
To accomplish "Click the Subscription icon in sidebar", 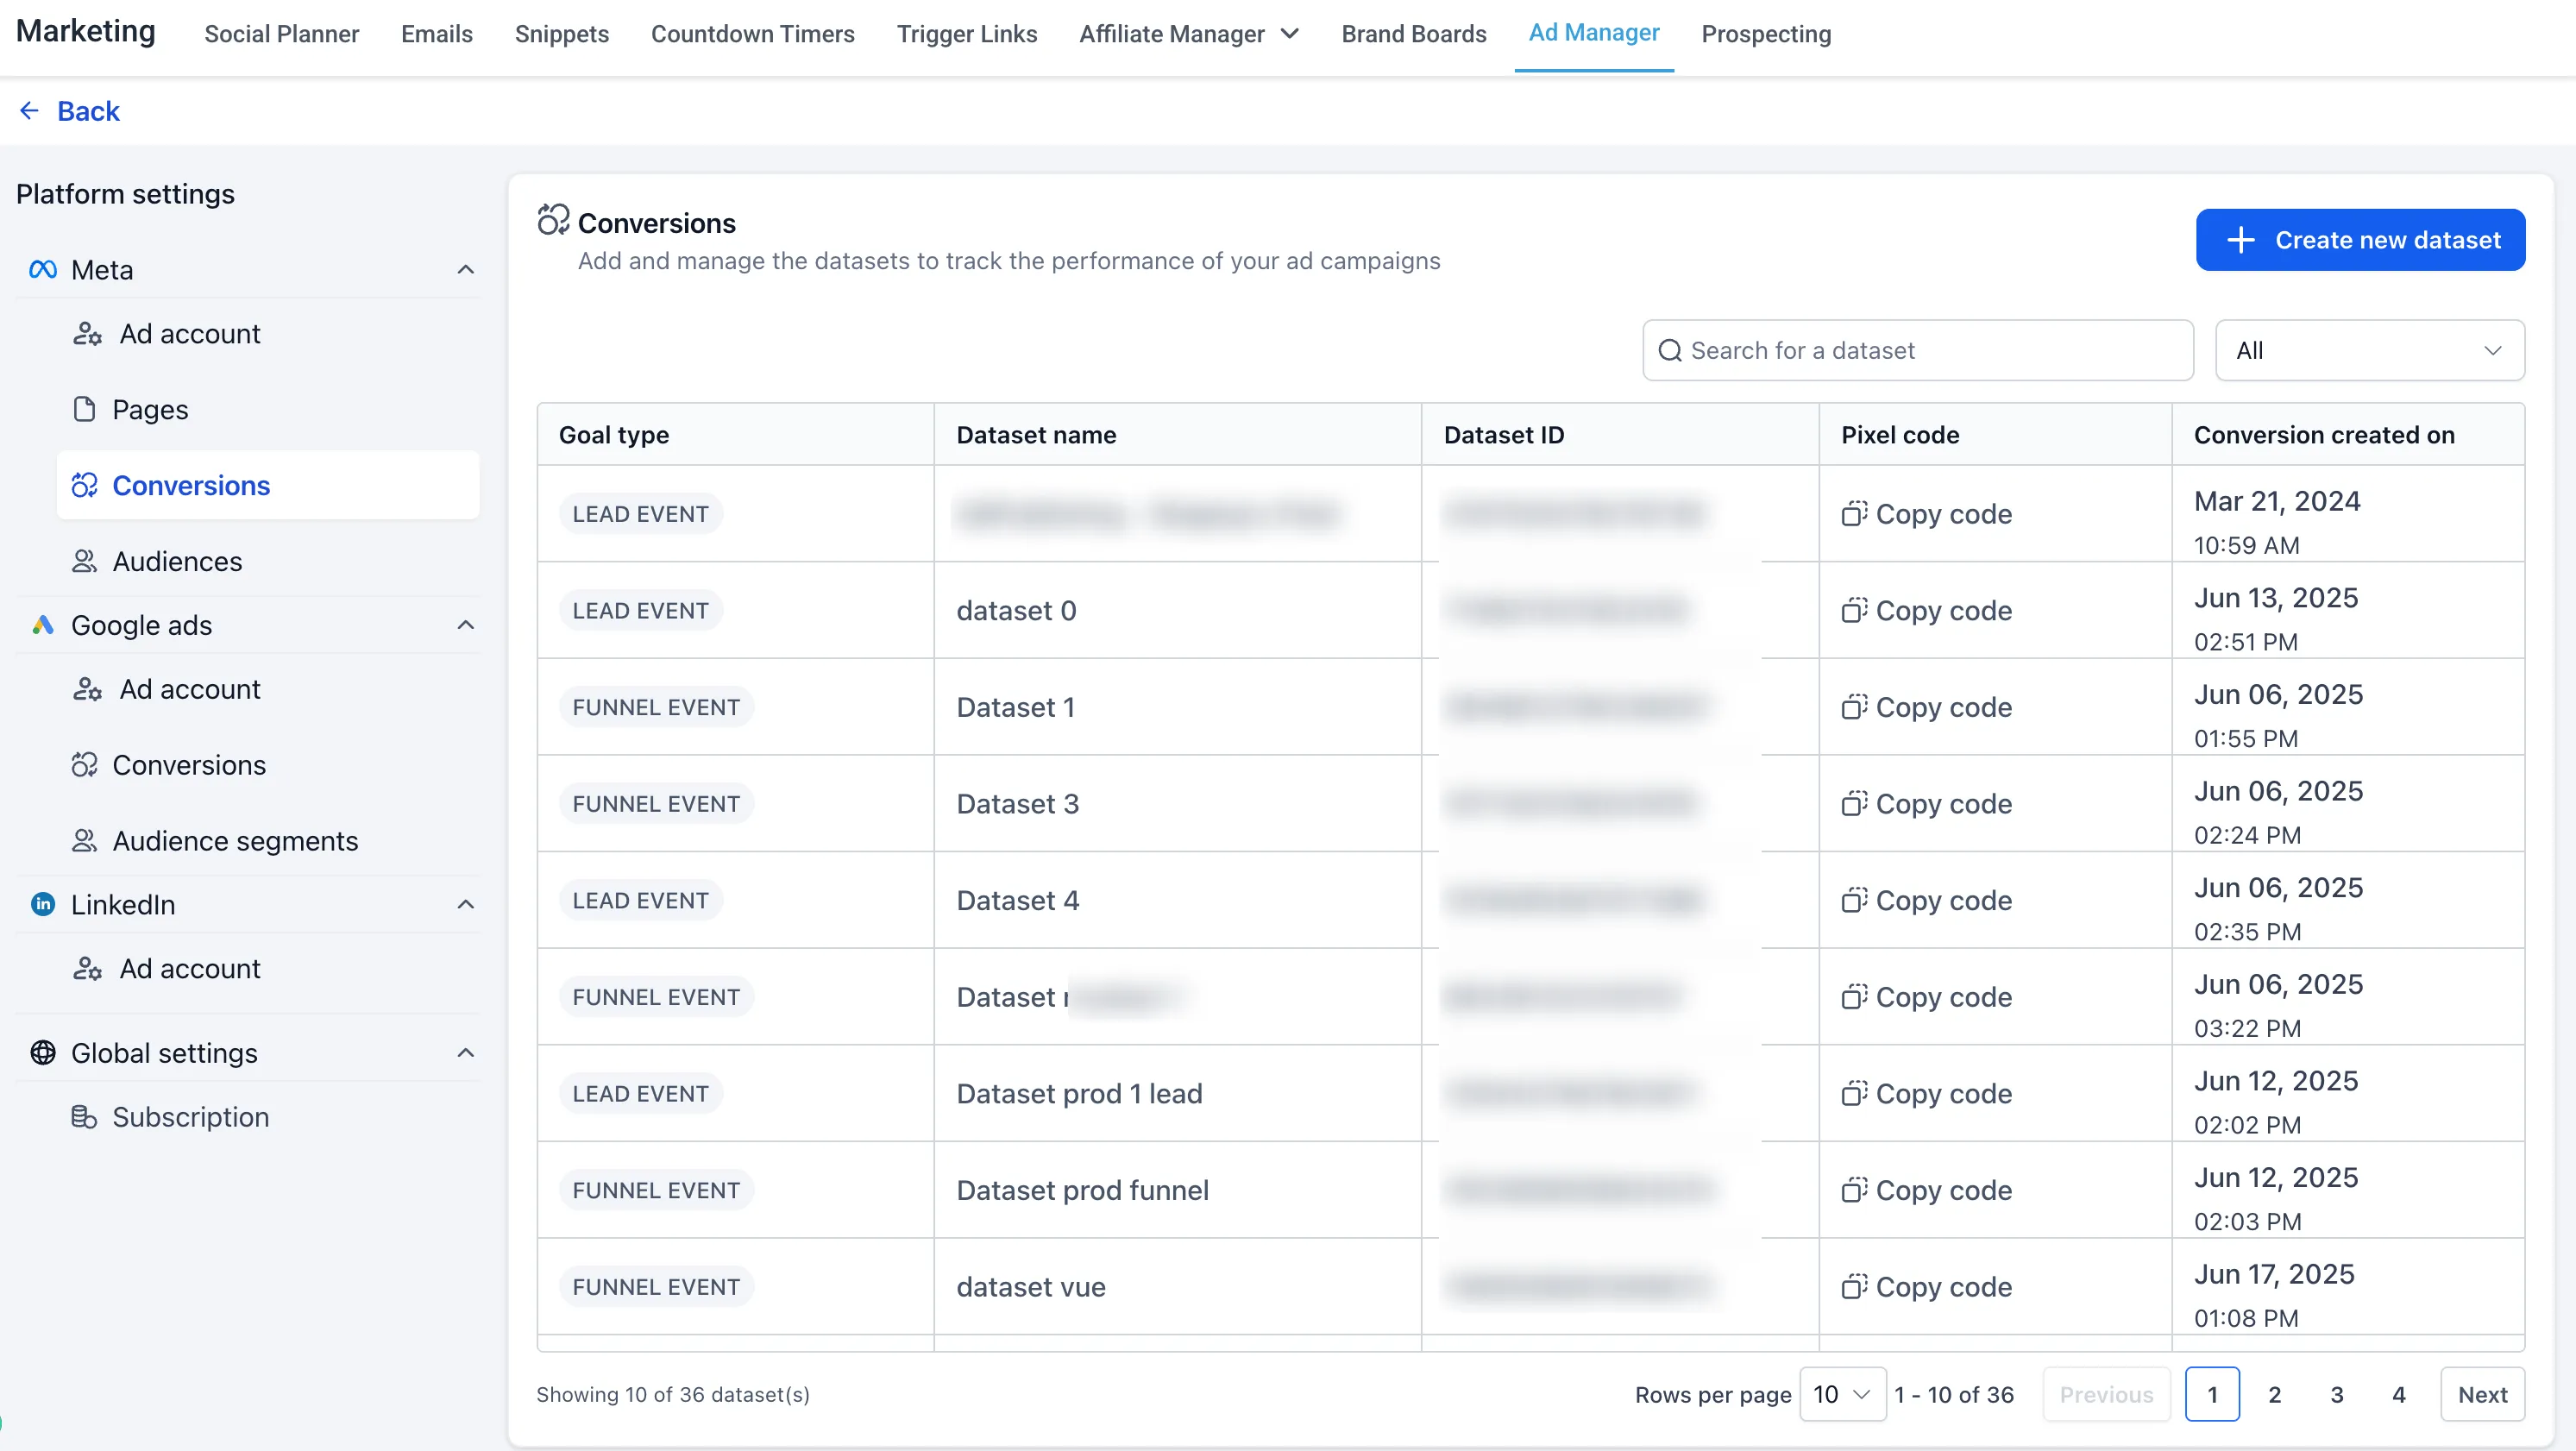I will tap(84, 1117).
